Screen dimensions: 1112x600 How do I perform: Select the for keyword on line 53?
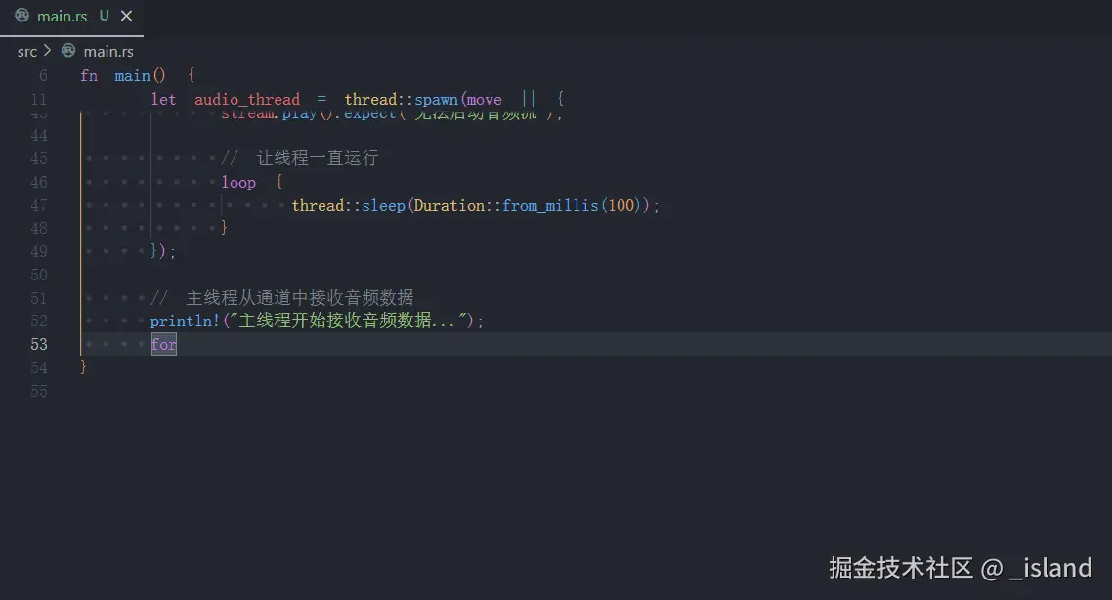tap(163, 344)
